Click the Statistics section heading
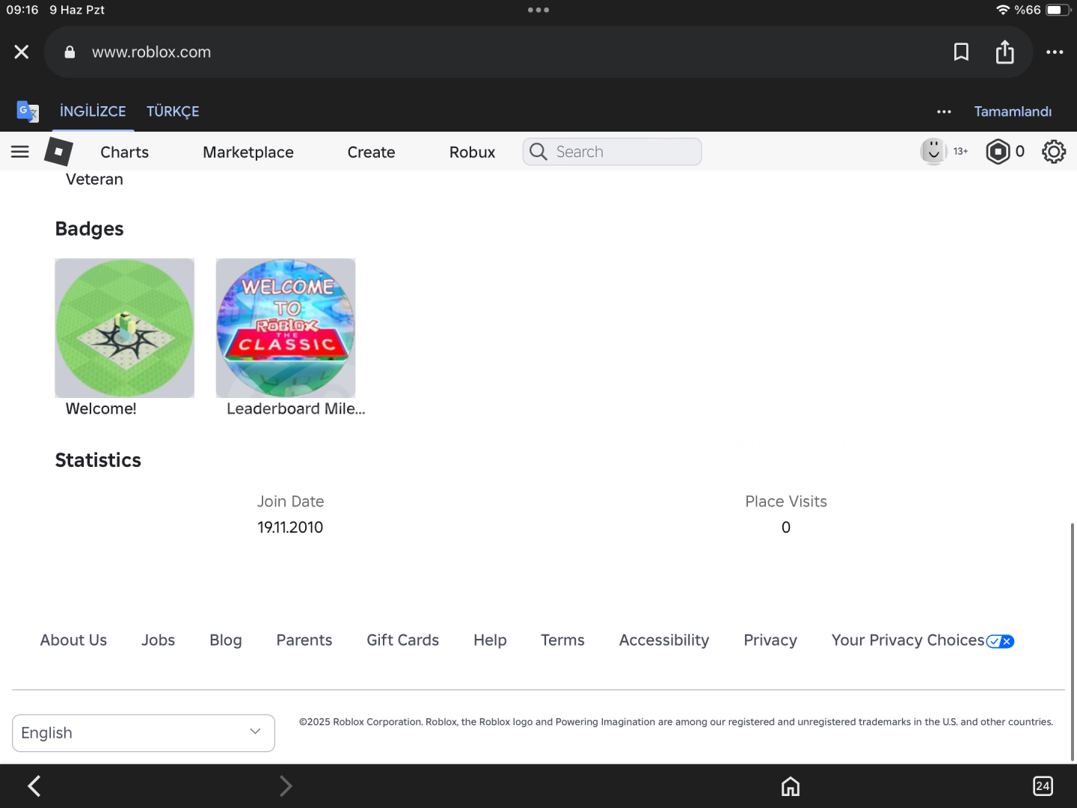Screen dimensions: 1077x808 tap(98, 460)
